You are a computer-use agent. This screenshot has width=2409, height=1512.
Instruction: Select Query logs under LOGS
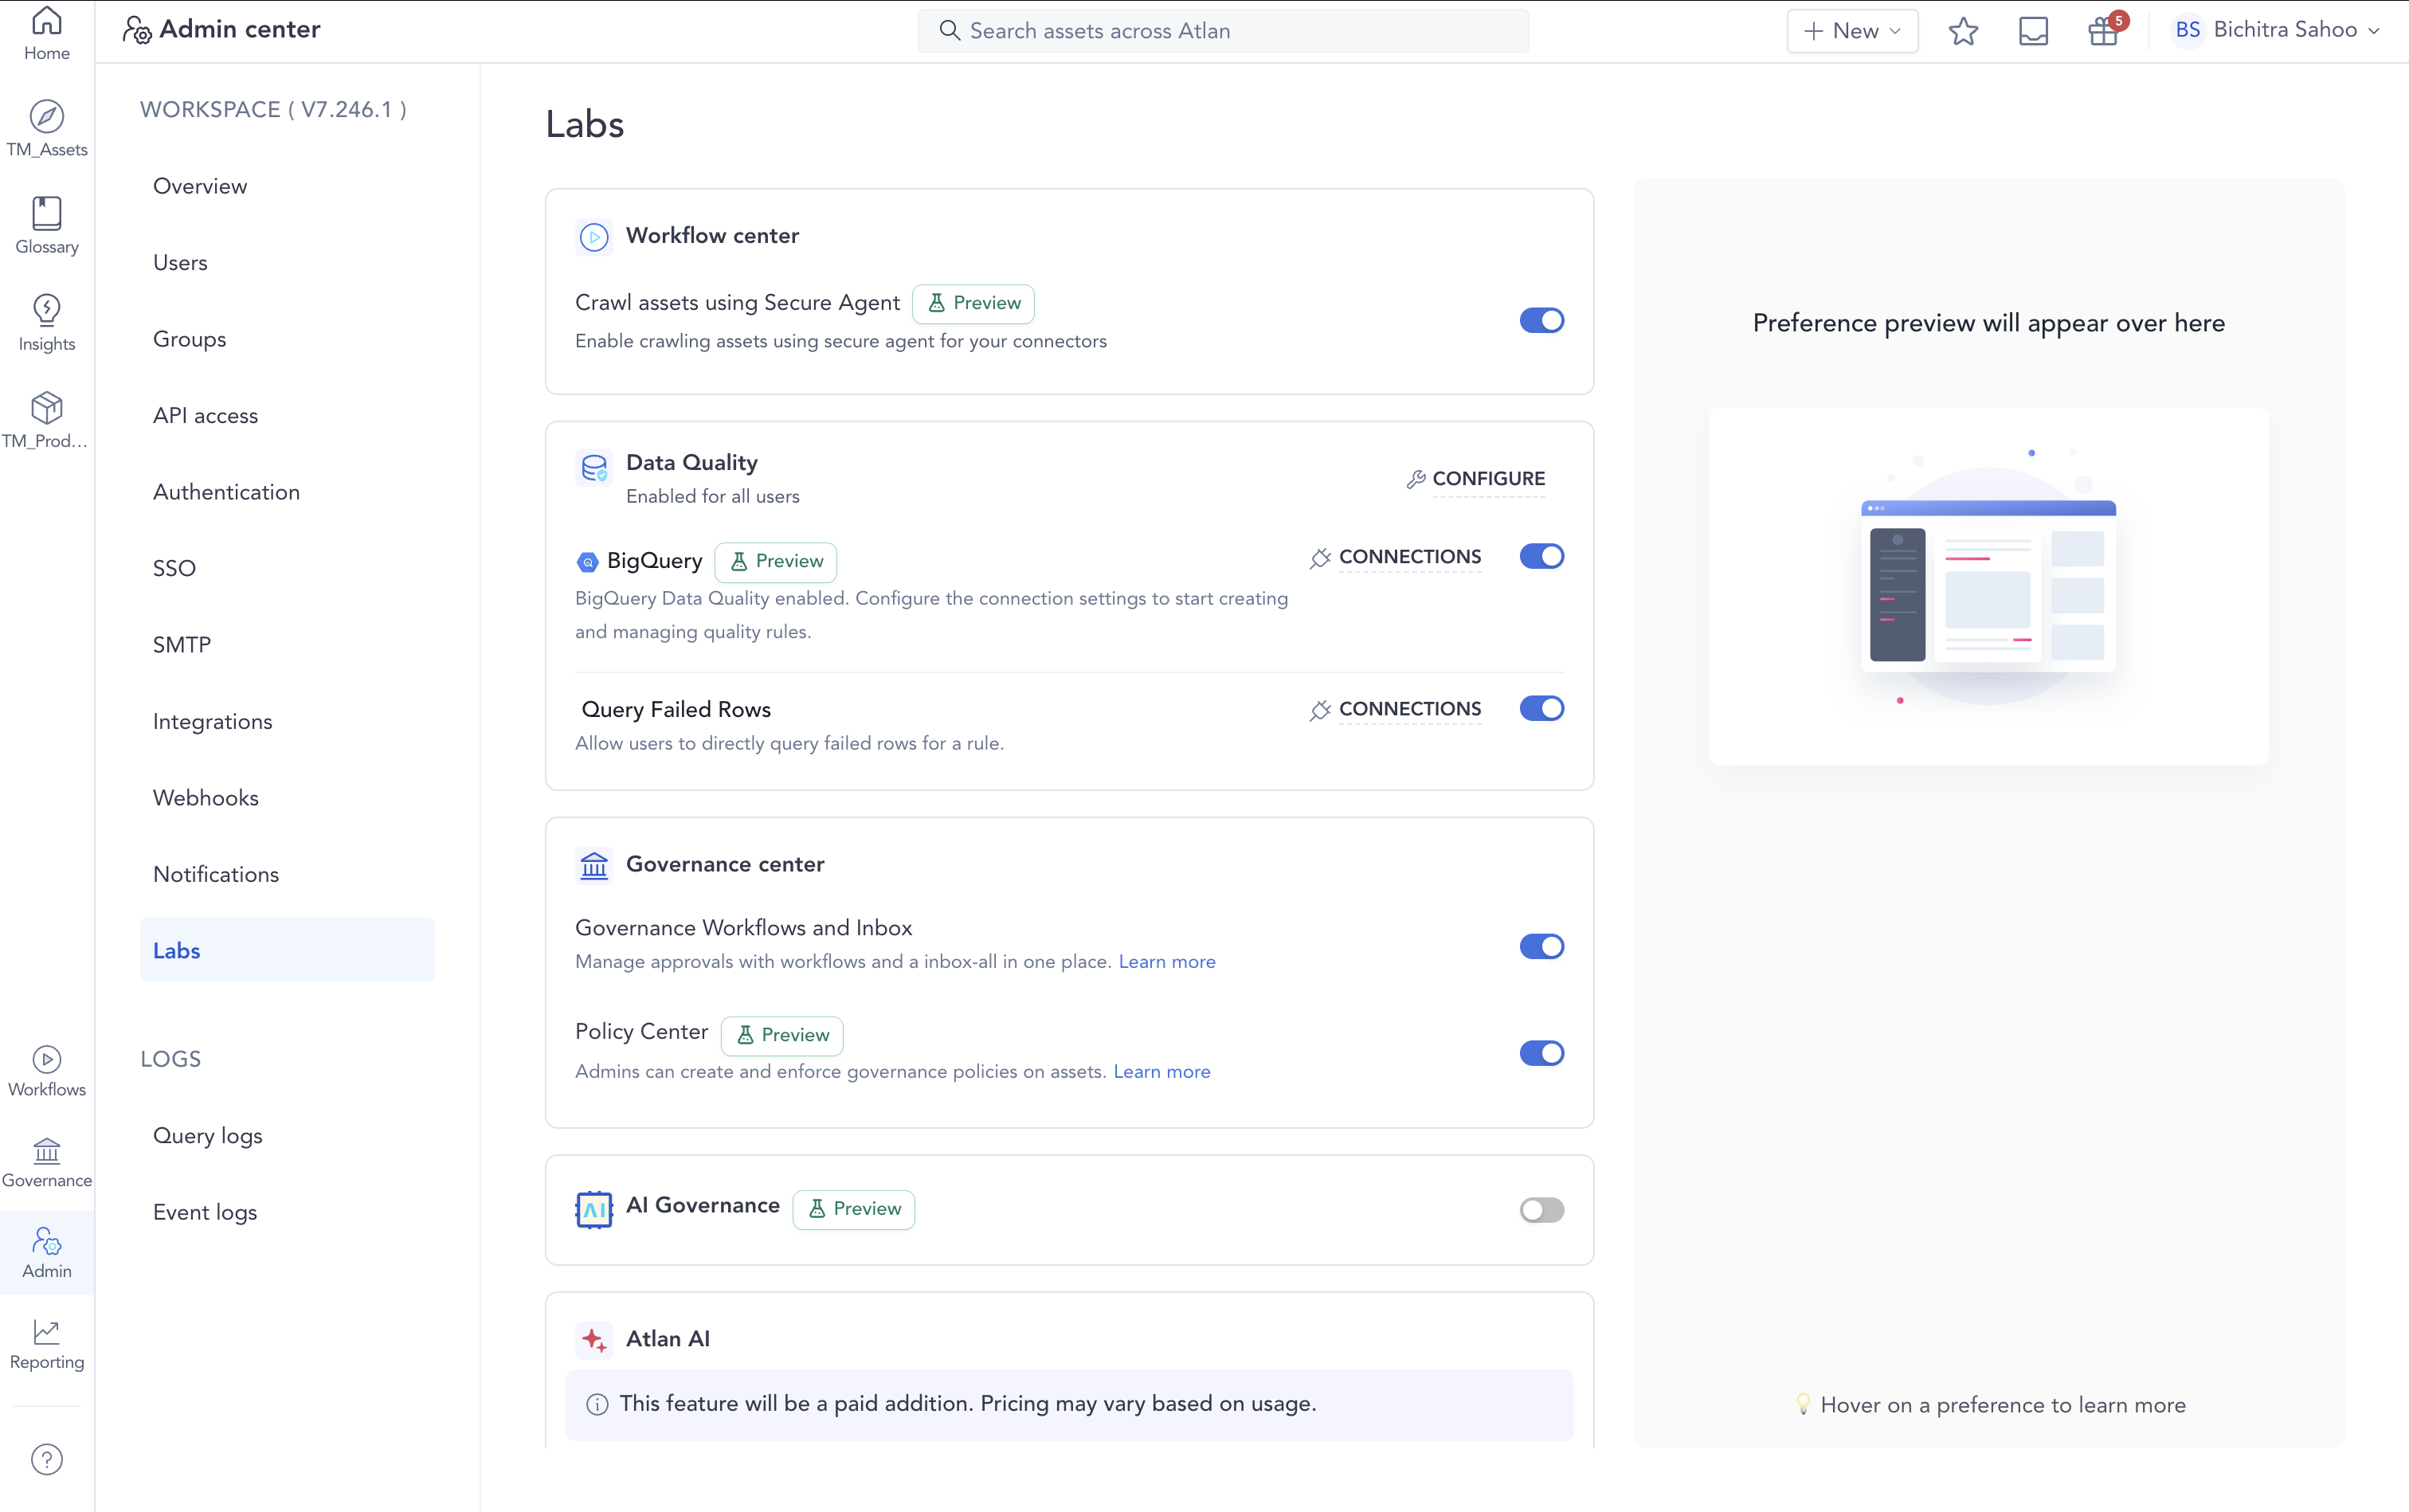click(x=206, y=1134)
